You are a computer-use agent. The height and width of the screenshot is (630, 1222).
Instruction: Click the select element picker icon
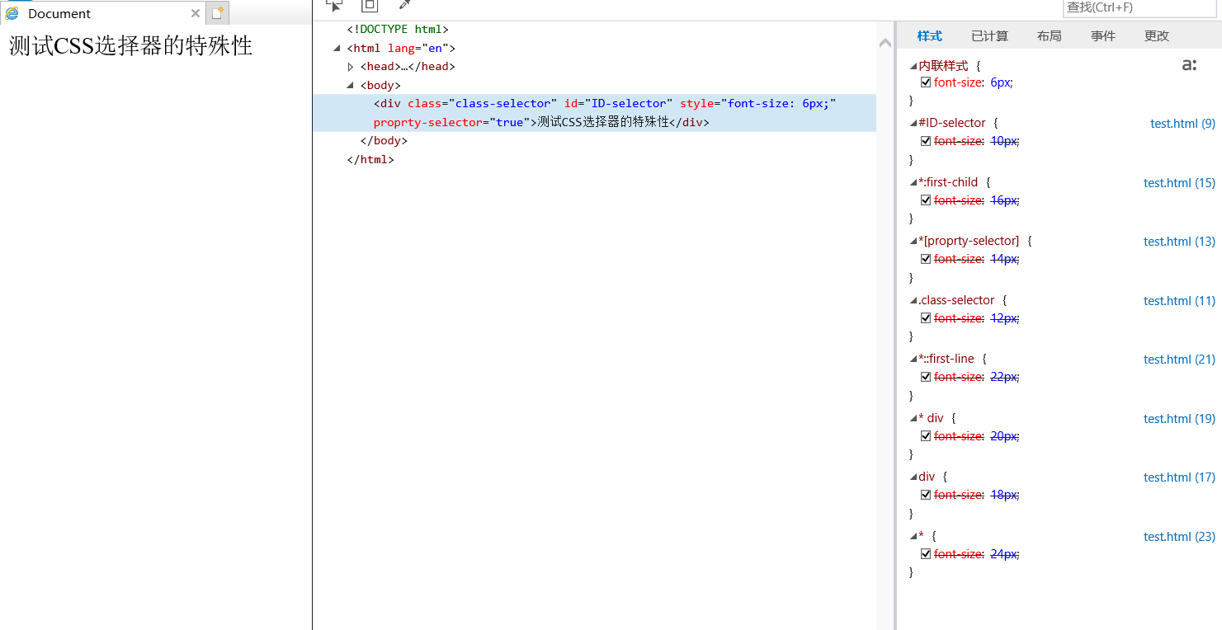(334, 5)
